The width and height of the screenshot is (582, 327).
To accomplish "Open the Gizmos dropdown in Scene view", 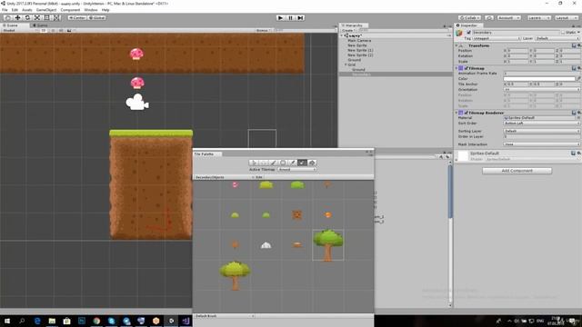I will coord(264,30).
